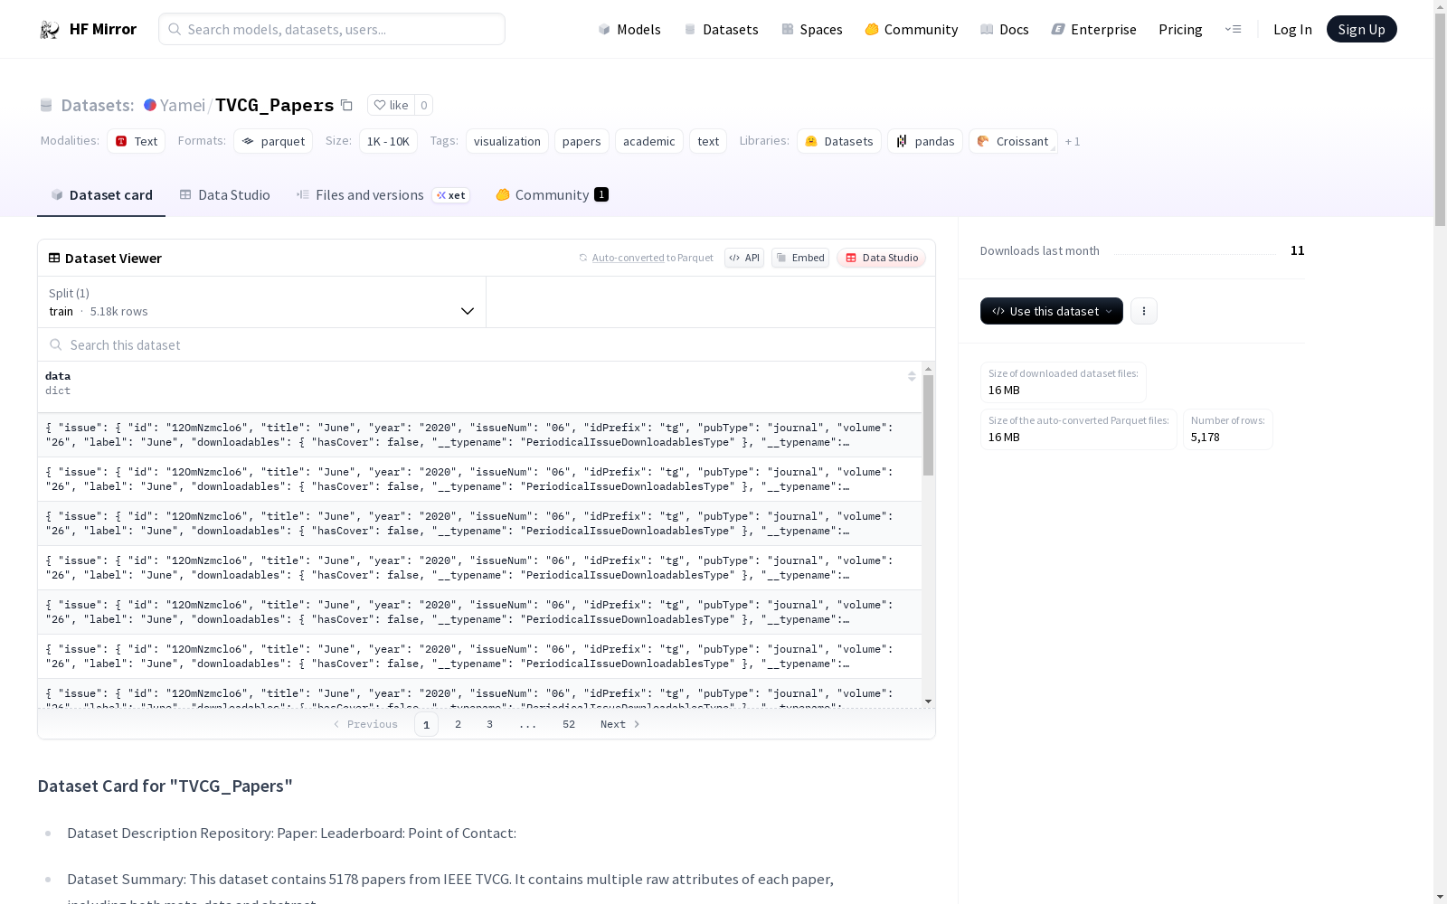This screenshot has width=1447, height=904.
Task: Click the downloads last month value 11
Action: 1298,250
